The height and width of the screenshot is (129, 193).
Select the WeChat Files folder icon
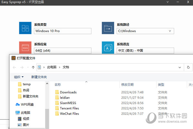(x=57, y=114)
